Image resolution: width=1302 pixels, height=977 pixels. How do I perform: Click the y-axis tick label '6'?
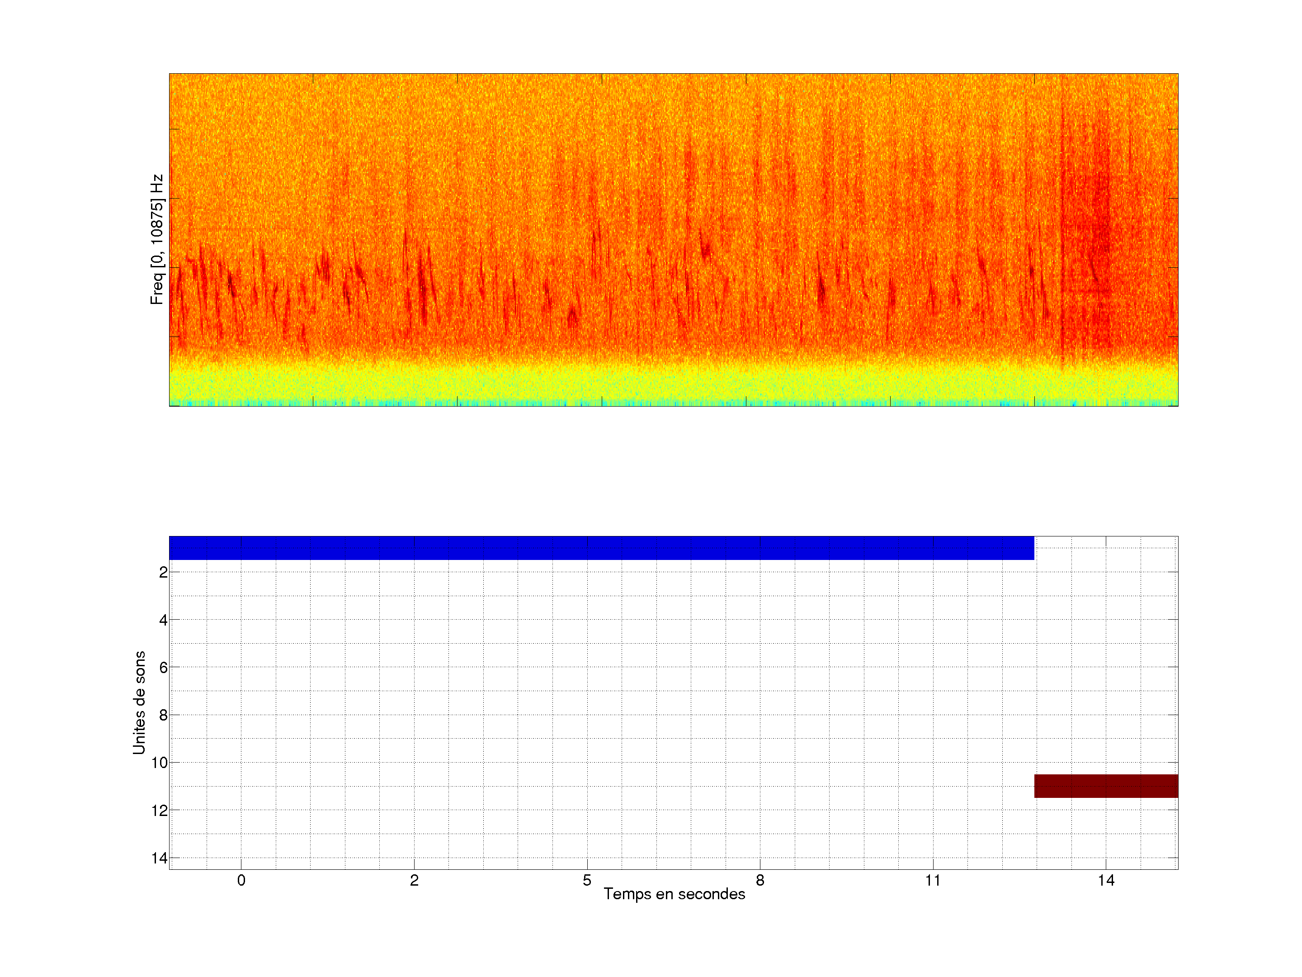pyautogui.click(x=163, y=668)
